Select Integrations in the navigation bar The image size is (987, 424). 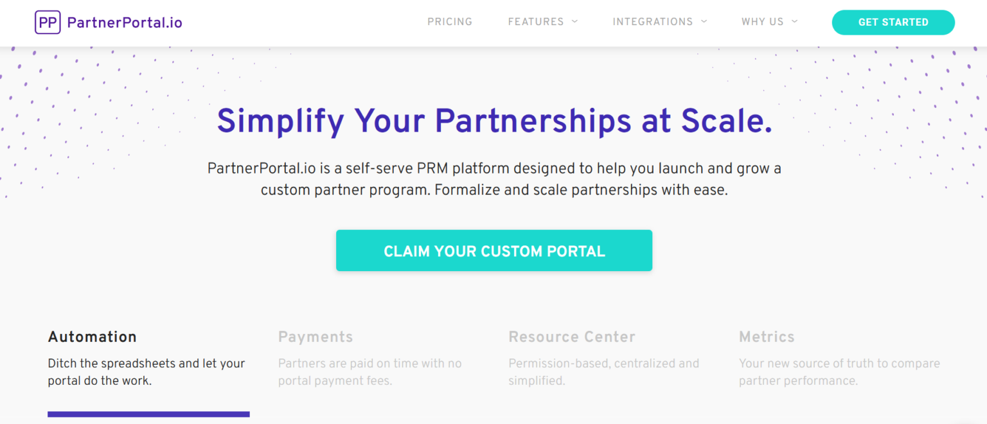tap(654, 22)
